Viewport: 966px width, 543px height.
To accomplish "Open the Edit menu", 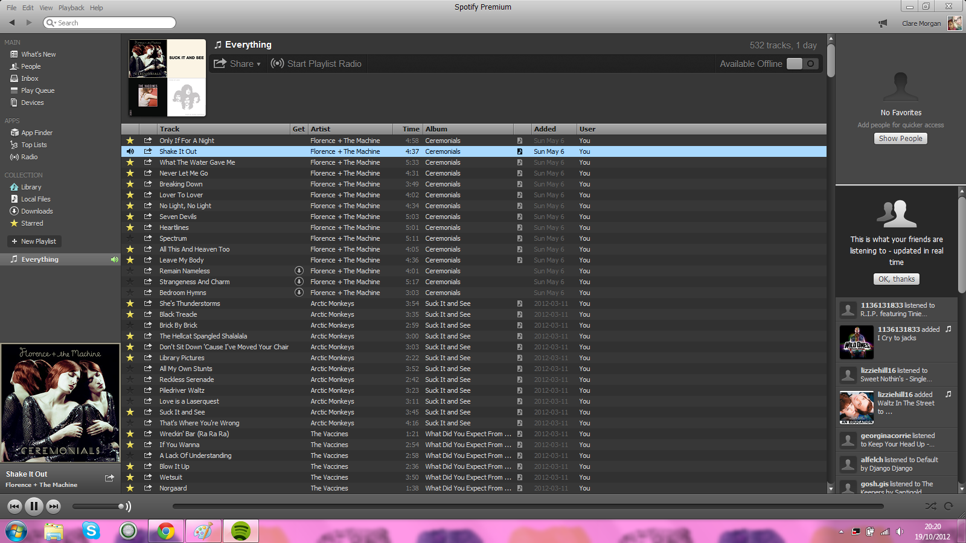I will click(x=28, y=8).
